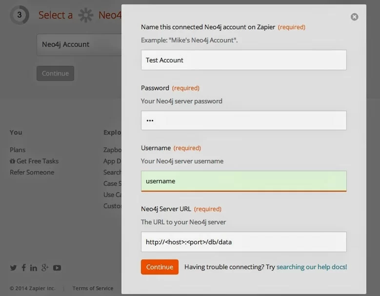Image resolution: width=380 pixels, height=296 pixels.
Task: Click the Neo4j Server URL field
Action: tap(243, 242)
